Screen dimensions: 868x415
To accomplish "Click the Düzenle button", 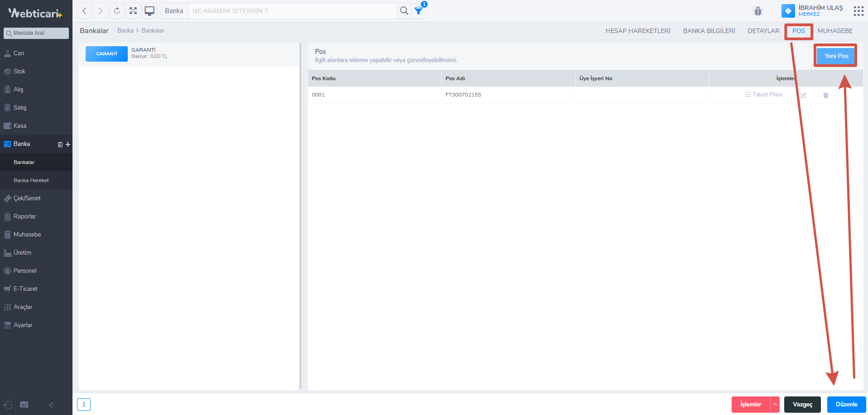I will click(846, 405).
